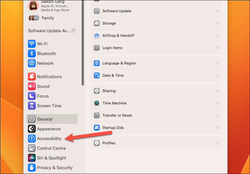Select Control Centre label in sidebar

tap(51, 148)
